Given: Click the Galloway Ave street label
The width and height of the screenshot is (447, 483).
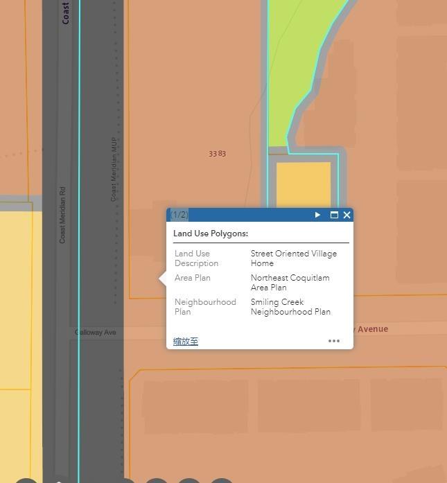Looking at the screenshot, I should (x=96, y=333).
